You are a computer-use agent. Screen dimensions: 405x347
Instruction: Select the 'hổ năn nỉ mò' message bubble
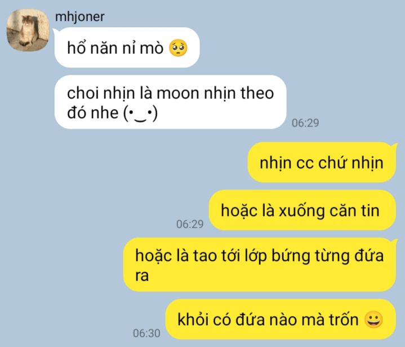[127, 47]
